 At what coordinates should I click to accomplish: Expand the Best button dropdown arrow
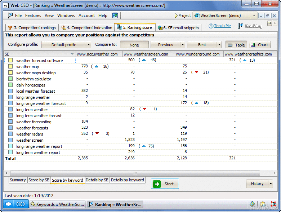[219, 45]
